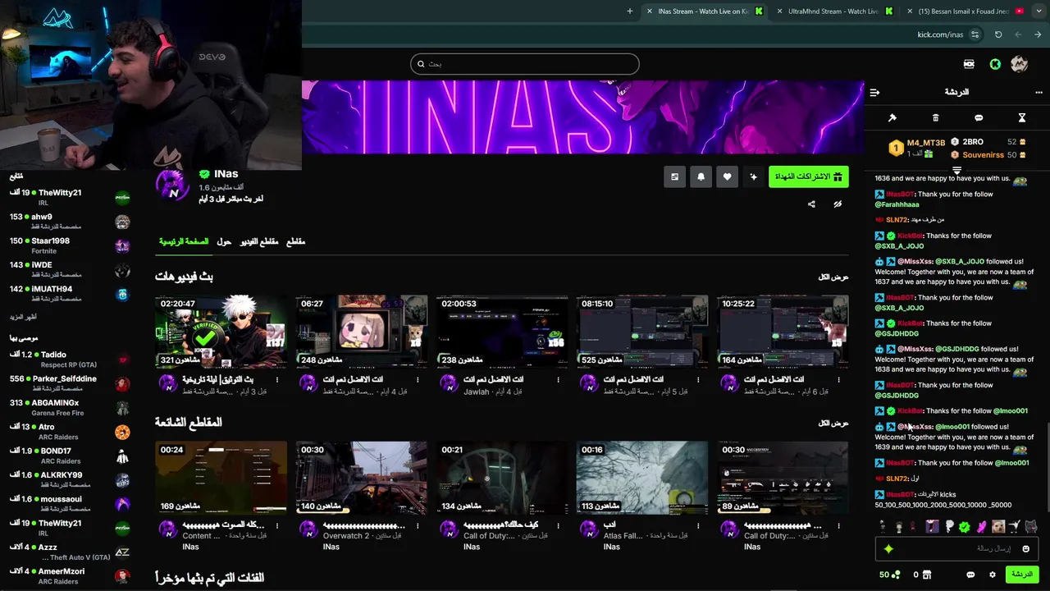
Task: Open the hammer moderation tool in chat
Action: pos(892,118)
